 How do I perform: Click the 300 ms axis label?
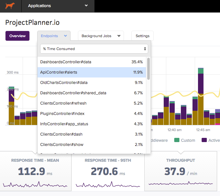pyautogui.click(x=13, y=72)
